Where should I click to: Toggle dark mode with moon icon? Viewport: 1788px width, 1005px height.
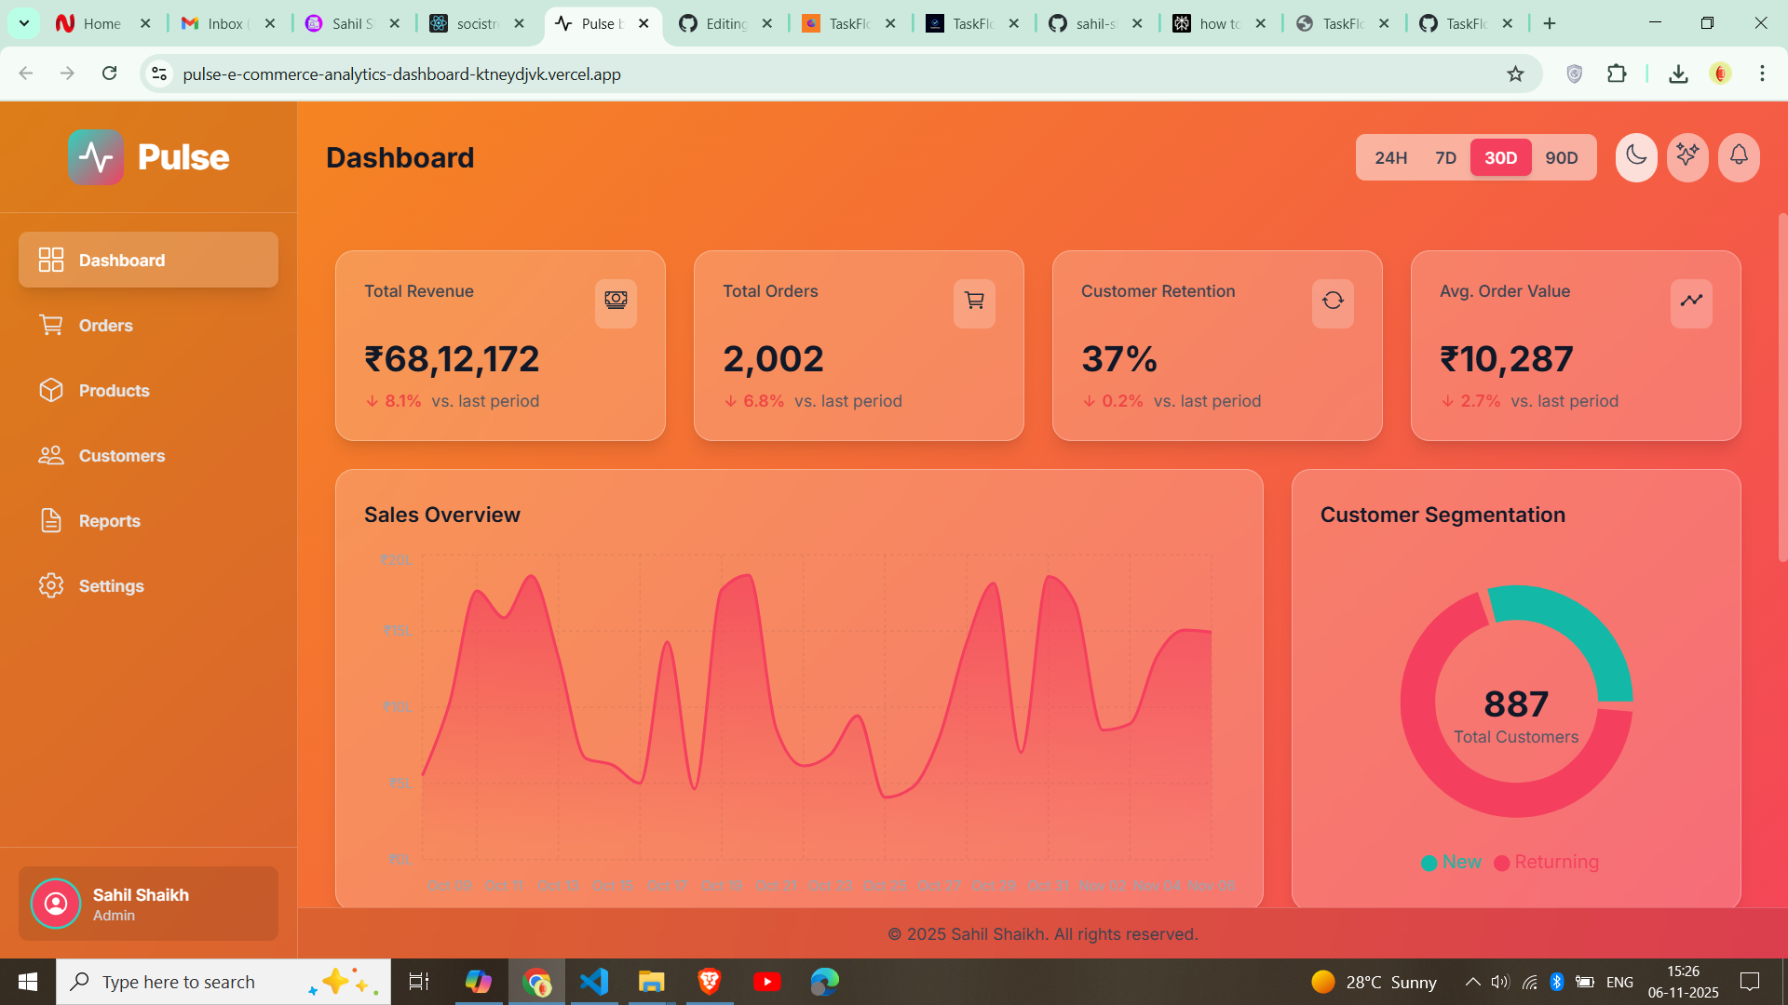click(x=1636, y=156)
